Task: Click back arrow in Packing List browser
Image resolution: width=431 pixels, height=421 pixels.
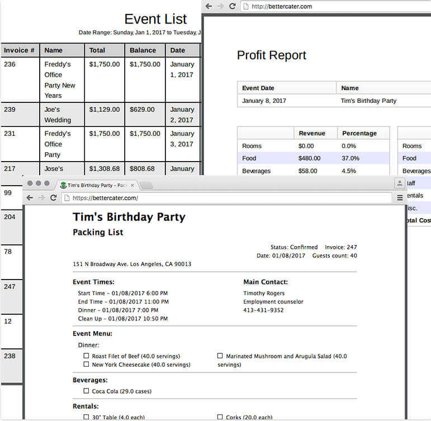Action: click(30, 198)
